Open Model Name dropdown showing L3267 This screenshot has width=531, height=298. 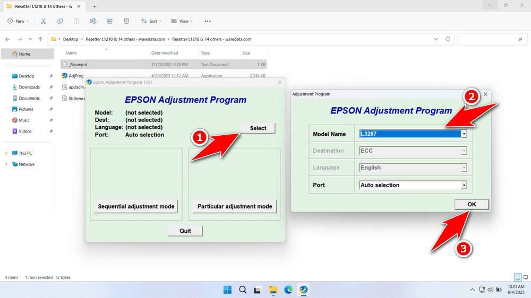pyautogui.click(x=464, y=134)
